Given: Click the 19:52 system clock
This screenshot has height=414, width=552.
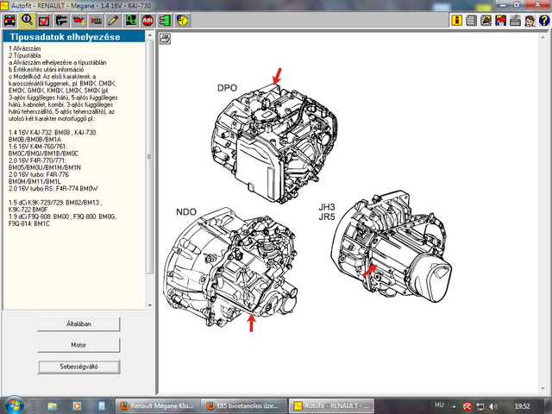Looking at the screenshot, I should click(x=522, y=406).
